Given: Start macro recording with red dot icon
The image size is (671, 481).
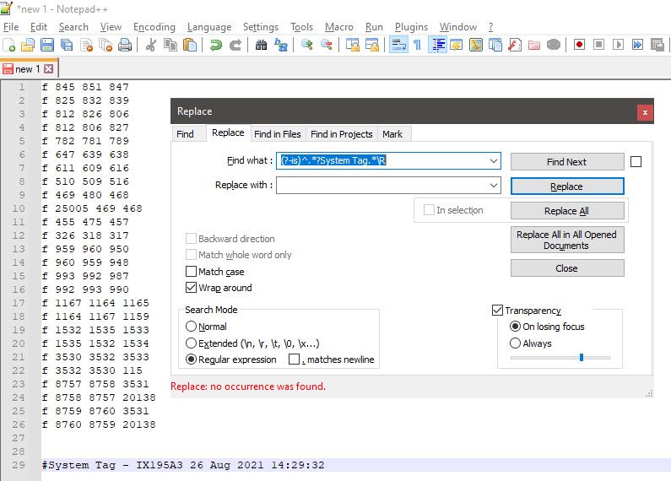Looking at the screenshot, I should click(579, 45).
